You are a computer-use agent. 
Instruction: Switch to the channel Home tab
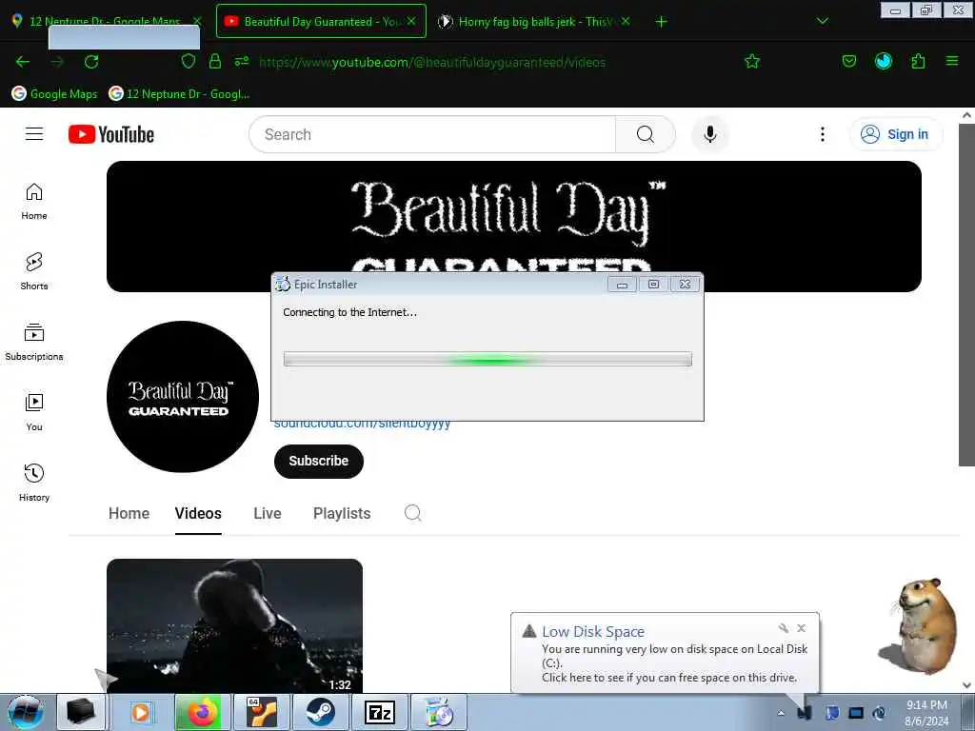point(129,513)
